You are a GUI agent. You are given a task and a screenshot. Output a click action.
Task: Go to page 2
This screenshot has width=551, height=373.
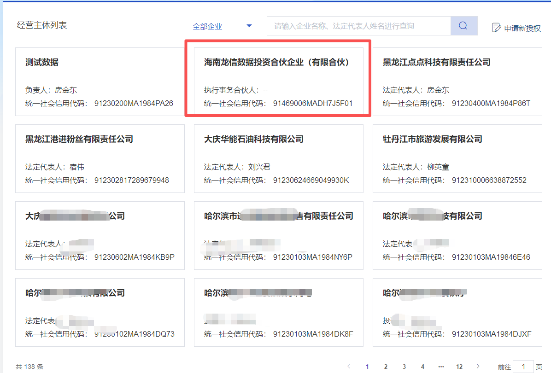pos(386,367)
